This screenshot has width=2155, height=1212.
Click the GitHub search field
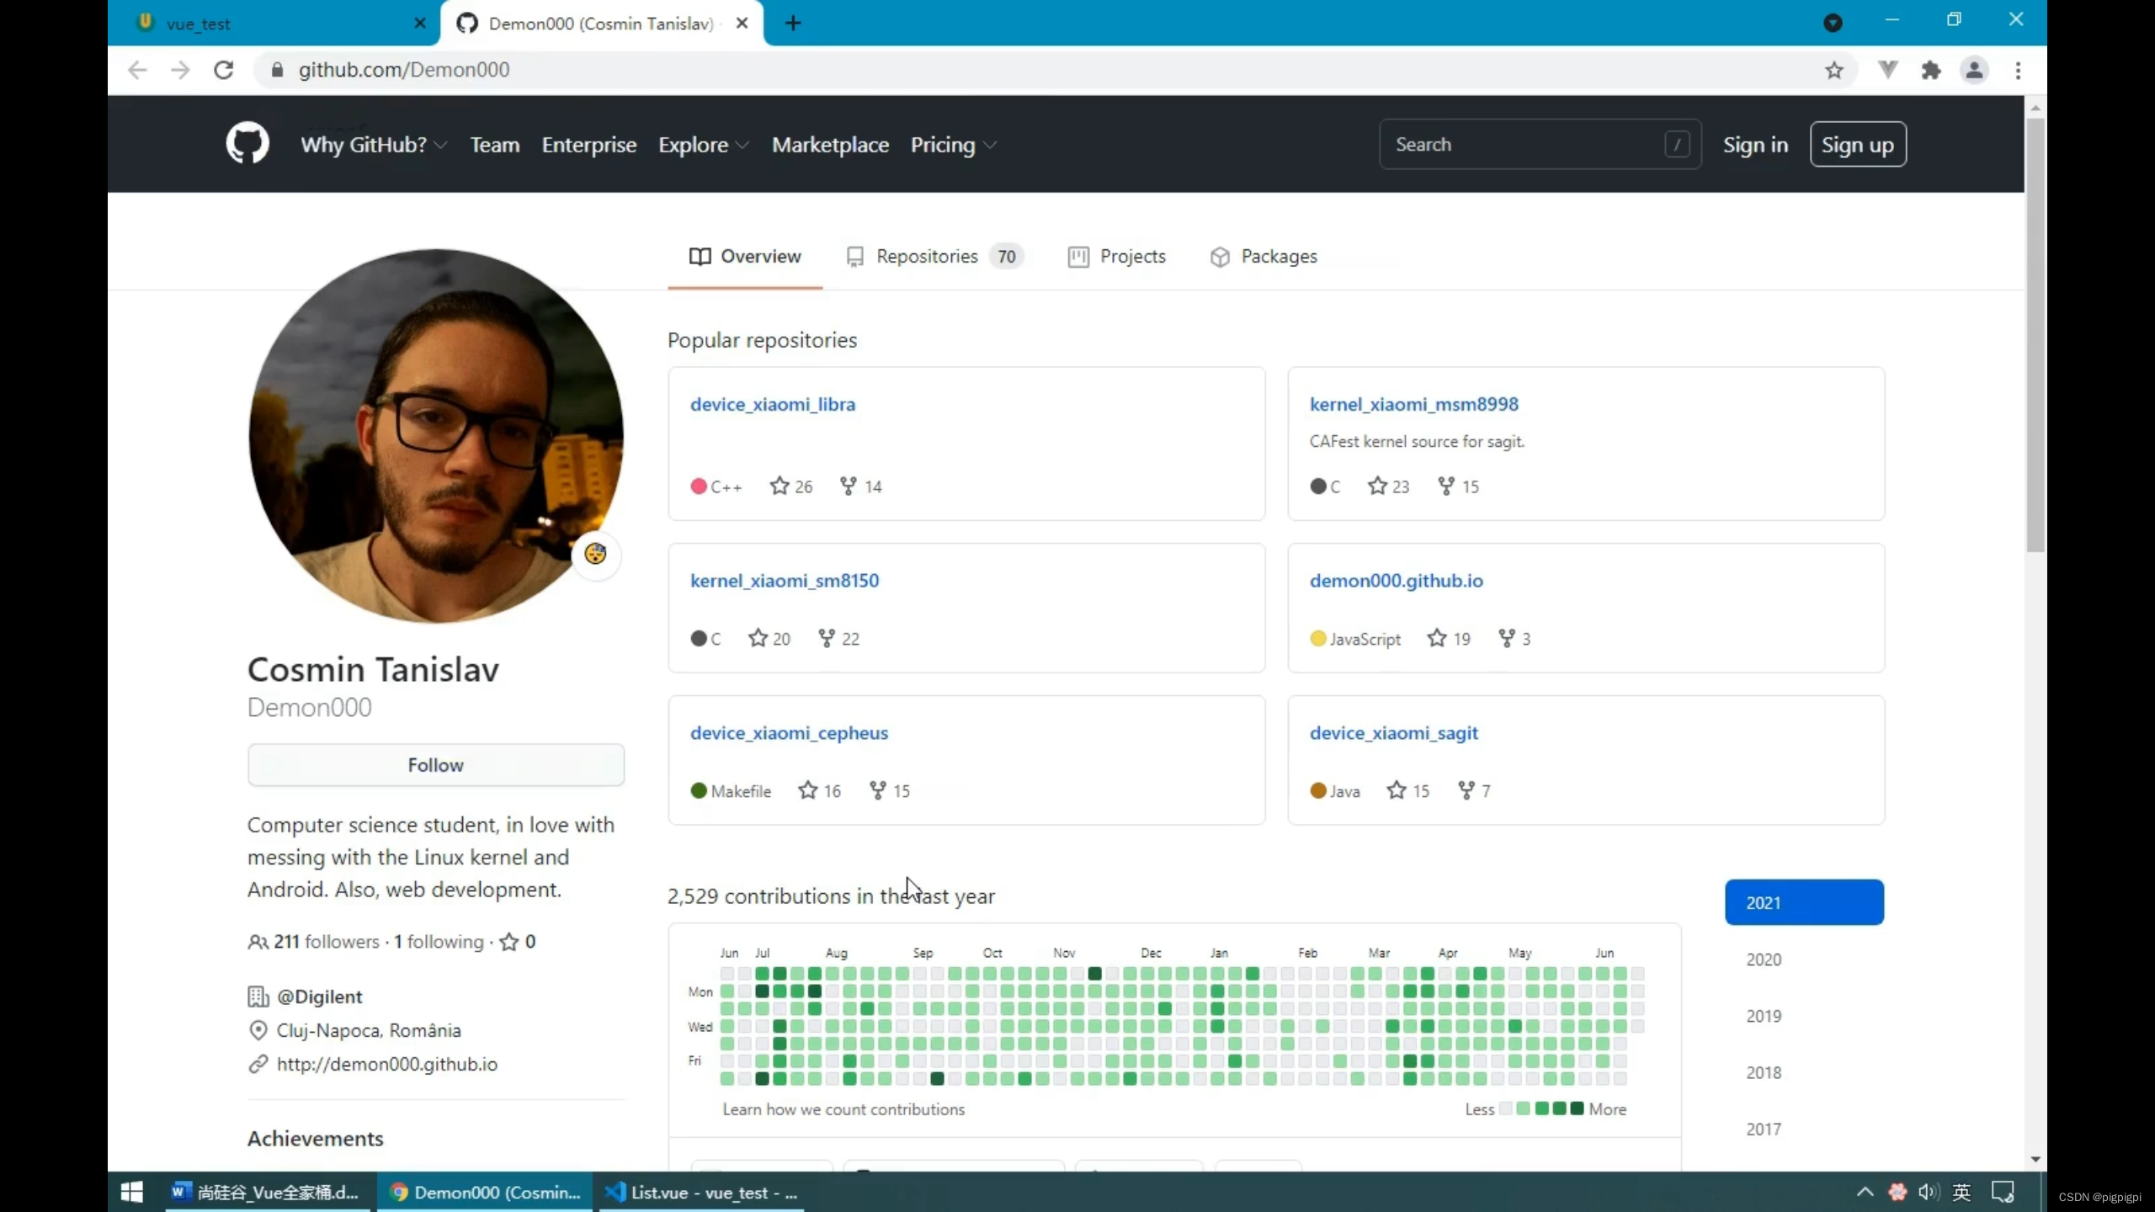[x=1540, y=144]
